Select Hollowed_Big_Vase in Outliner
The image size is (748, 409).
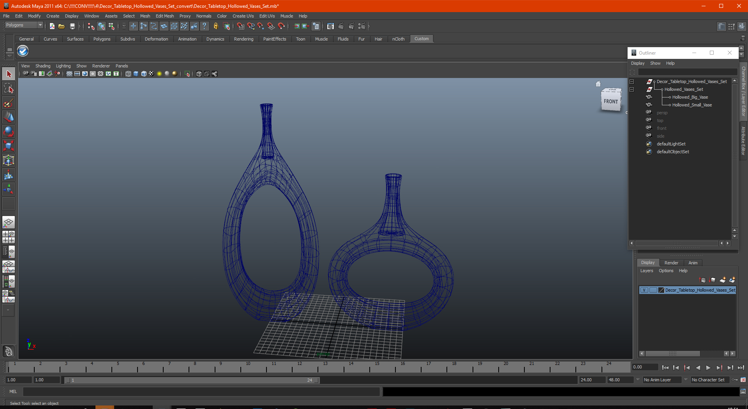(690, 97)
